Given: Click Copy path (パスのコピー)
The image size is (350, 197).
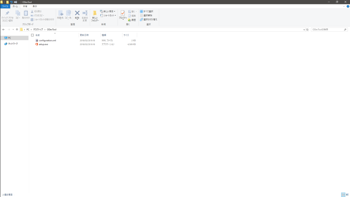Looking at the screenshot, I should 37,15.
